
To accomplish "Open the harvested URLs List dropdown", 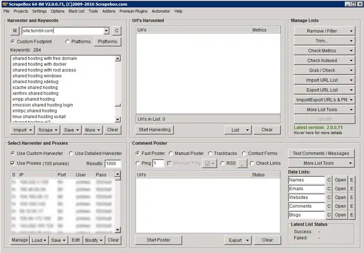I will pos(238,130).
